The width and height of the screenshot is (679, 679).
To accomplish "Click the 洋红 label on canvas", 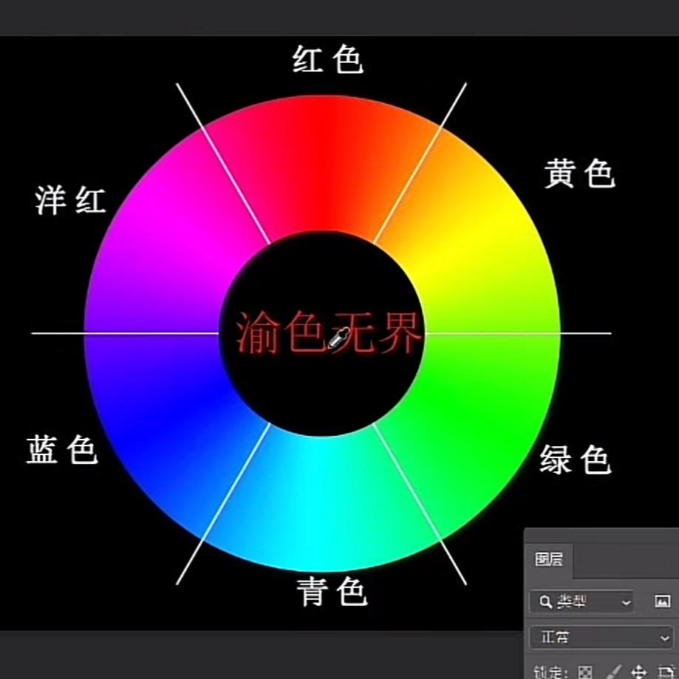I will 71,200.
